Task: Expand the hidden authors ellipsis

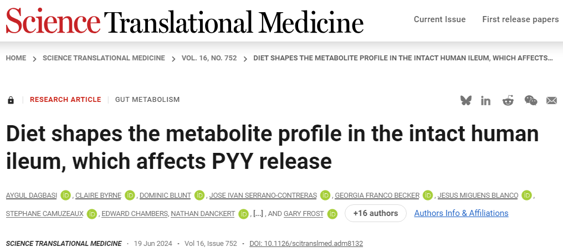Action: (x=258, y=213)
